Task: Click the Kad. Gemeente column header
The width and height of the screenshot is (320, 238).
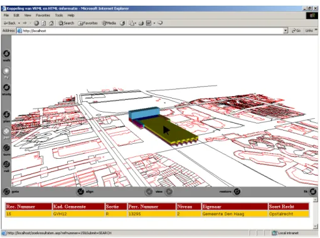Action: [78, 207]
